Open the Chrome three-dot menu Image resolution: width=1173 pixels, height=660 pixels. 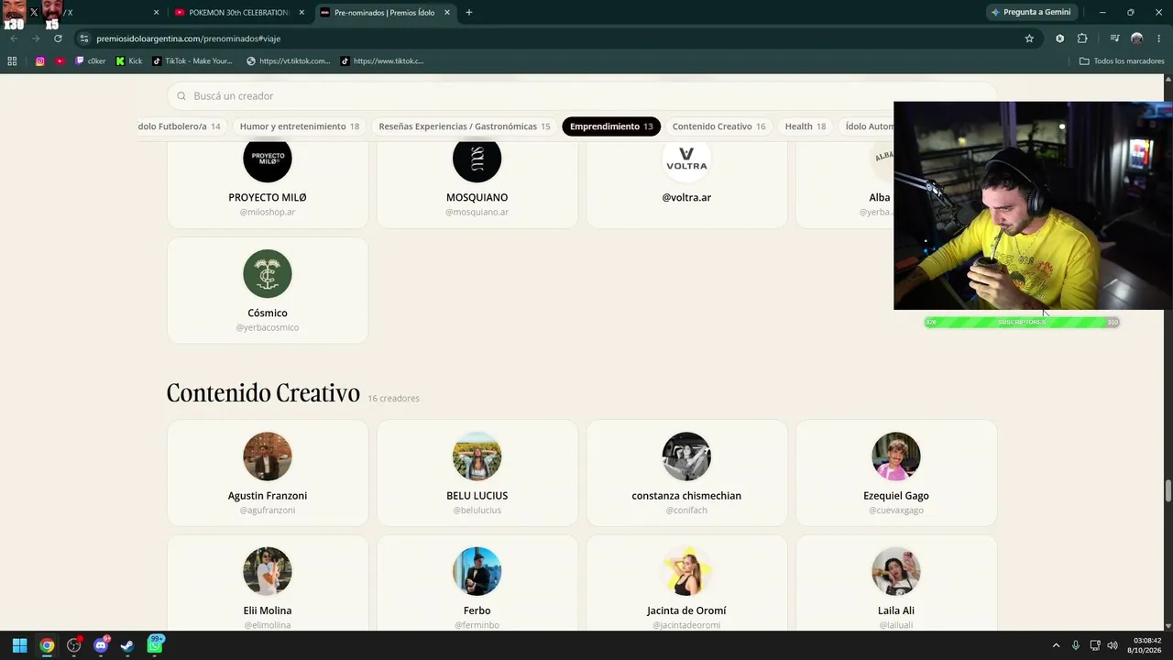pos(1159,38)
